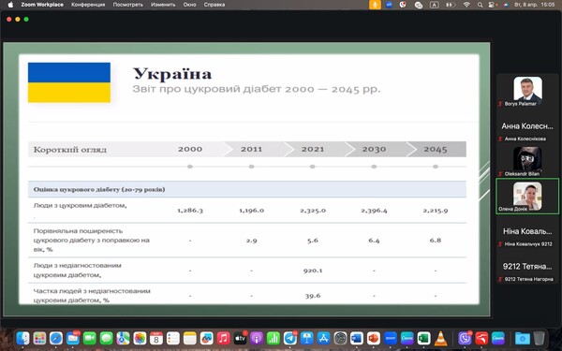
Task: Click the 39.6 percentage cell
Action: click(313, 296)
